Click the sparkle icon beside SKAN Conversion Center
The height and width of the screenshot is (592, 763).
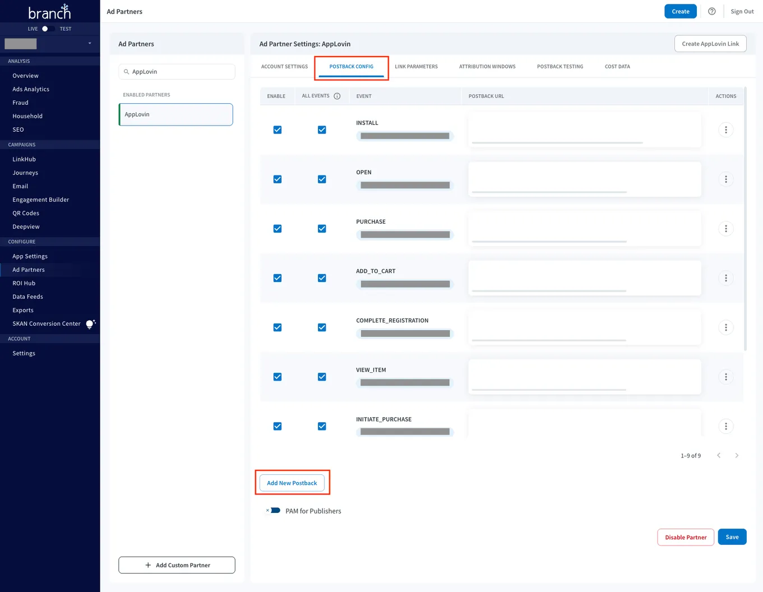click(x=91, y=323)
